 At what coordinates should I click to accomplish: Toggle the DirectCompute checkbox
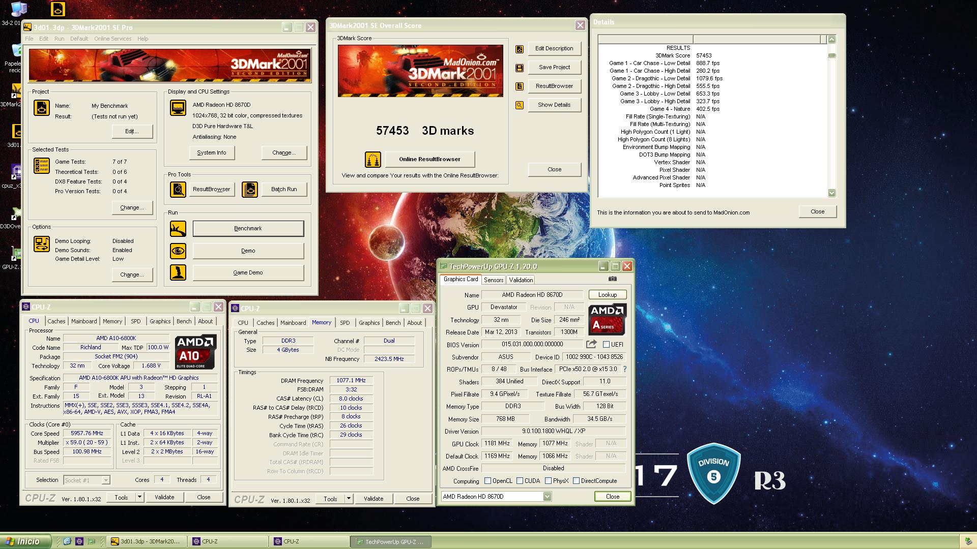pyautogui.click(x=576, y=481)
